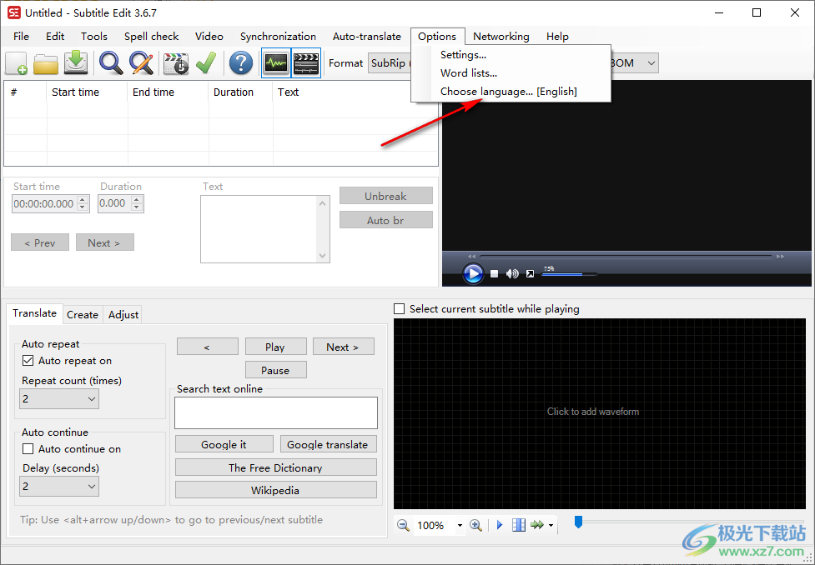Choose Word lists... from Options menu
Screen dimensions: 815x565
(x=511, y=73)
